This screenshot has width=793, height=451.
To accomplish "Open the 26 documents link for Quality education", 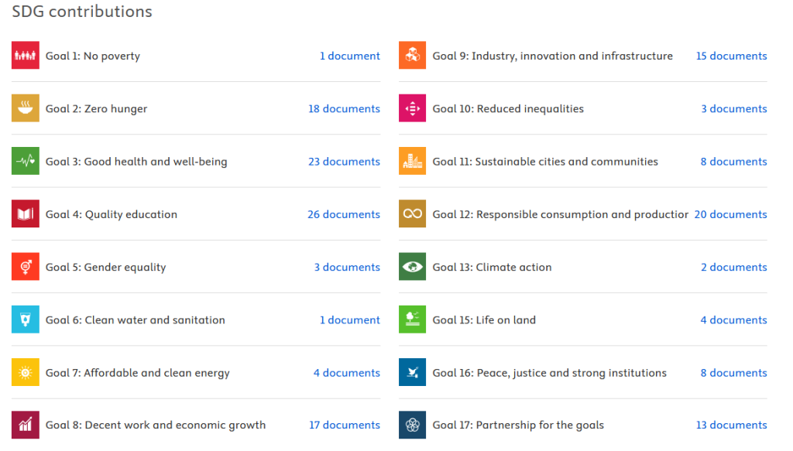I will click(x=344, y=214).
